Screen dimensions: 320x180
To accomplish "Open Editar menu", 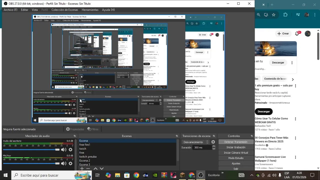I will [x=24, y=10].
